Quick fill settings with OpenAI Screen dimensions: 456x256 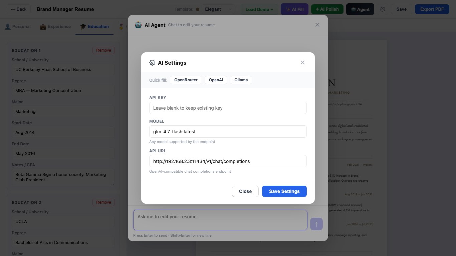pos(216,80)
